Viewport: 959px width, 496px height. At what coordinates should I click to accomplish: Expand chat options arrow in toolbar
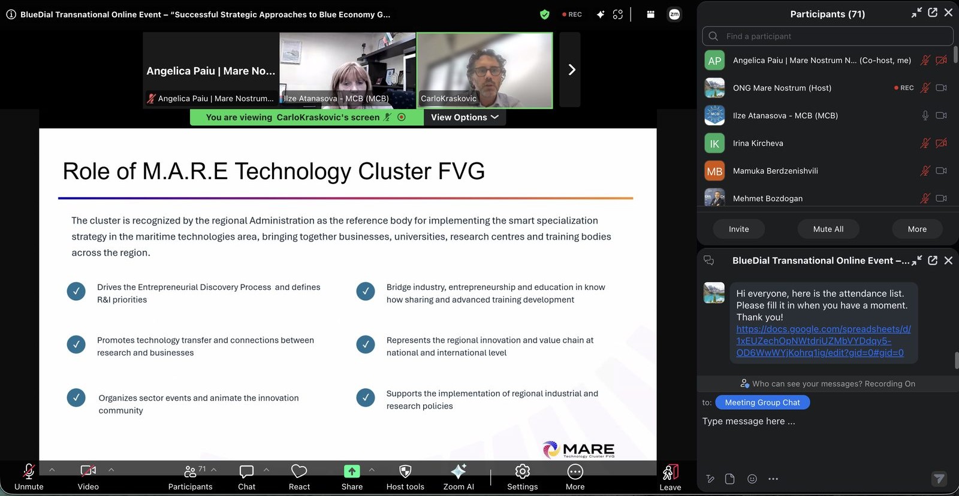(266, 470)
